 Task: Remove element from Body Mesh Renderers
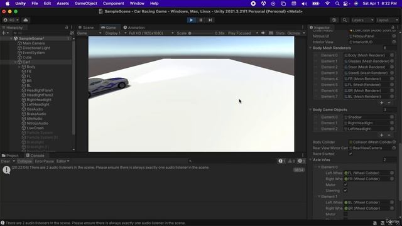coord(389,102)
